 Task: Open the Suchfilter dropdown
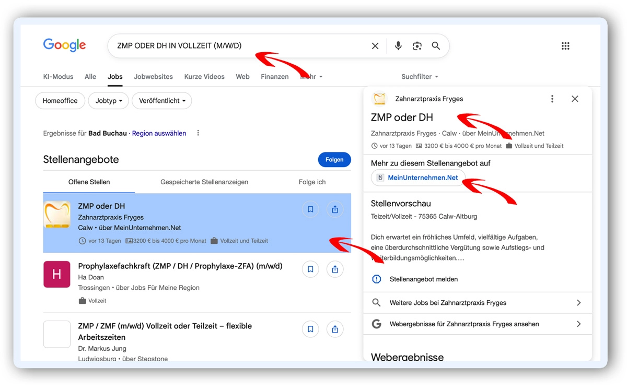coord(420,77)
